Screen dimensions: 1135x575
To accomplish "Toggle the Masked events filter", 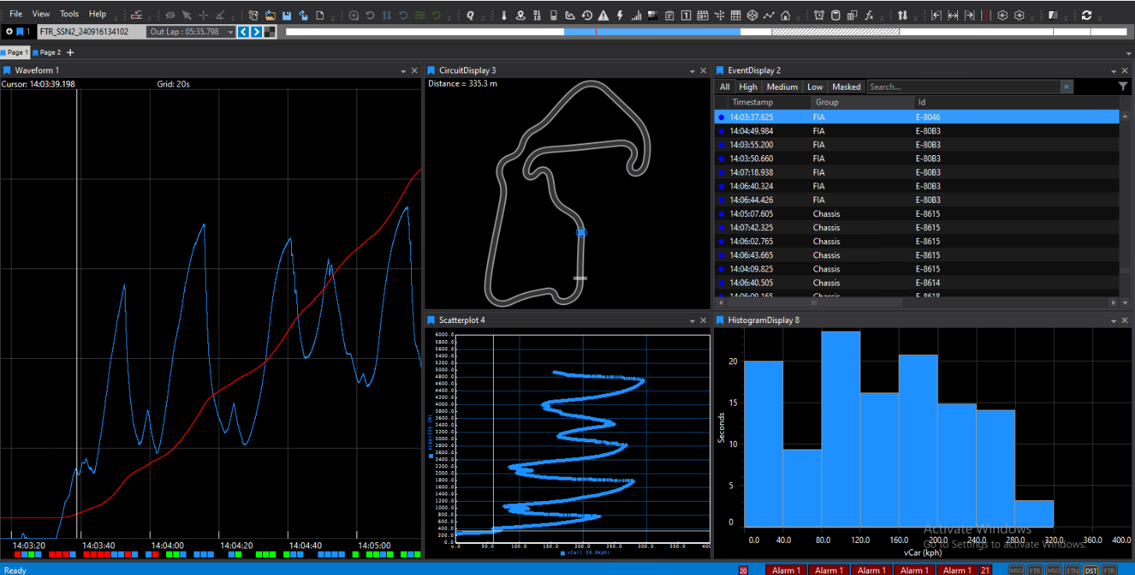I will tap(846, 87).
